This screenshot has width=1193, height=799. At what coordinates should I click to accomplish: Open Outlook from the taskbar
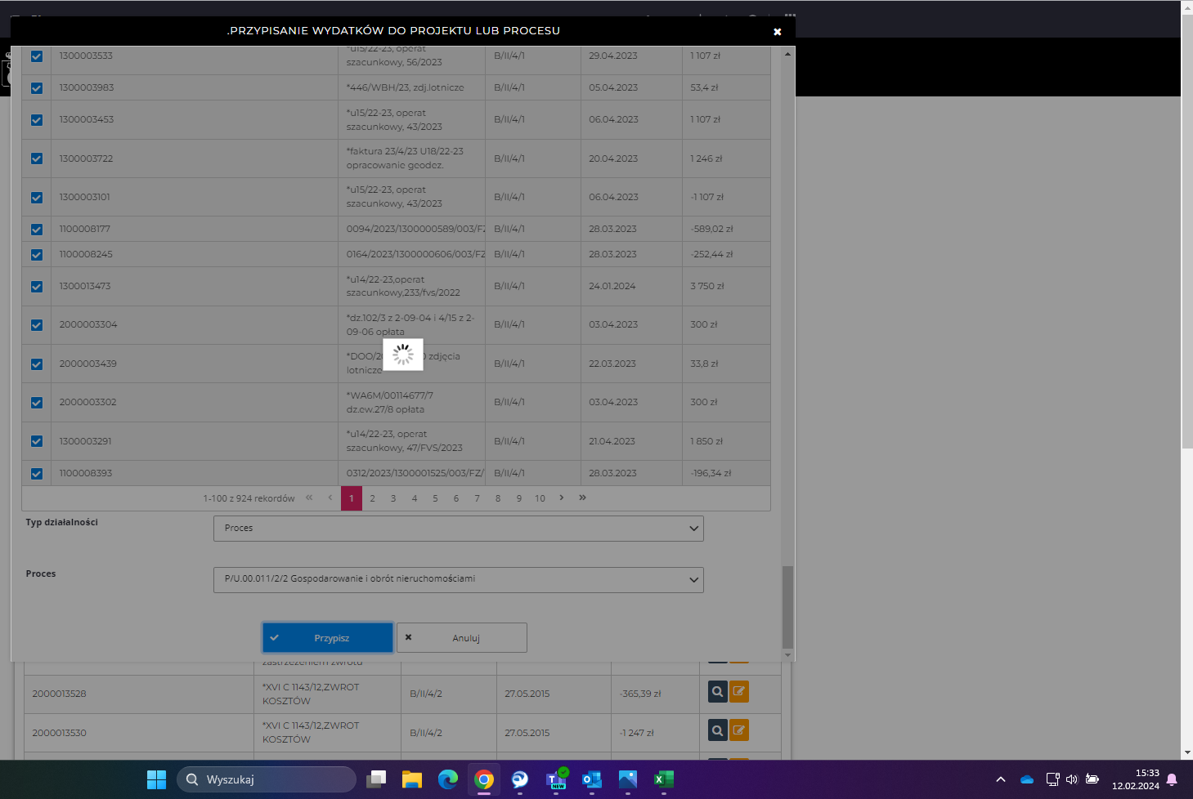pyautogui.click(x=591, y=779)
